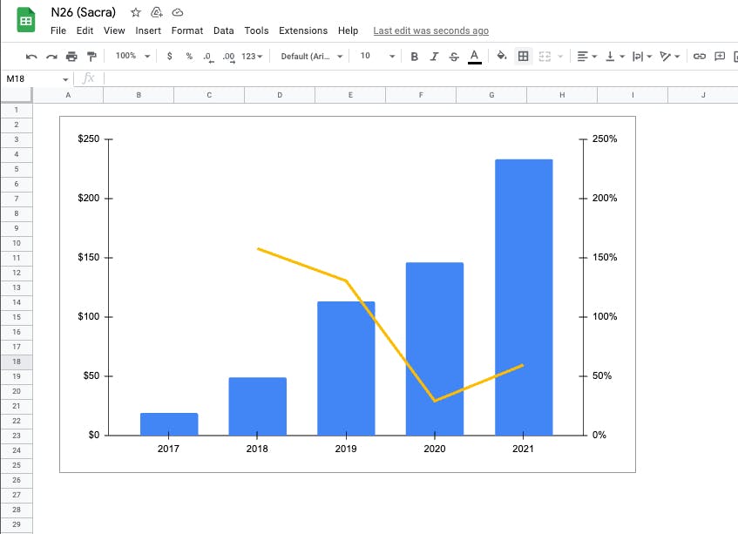Click the formula bar input
This screenshot has height=534, width=738.
click(419, 78)
